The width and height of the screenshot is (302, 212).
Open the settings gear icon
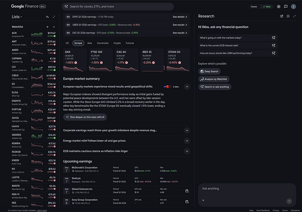pos(278,7)
